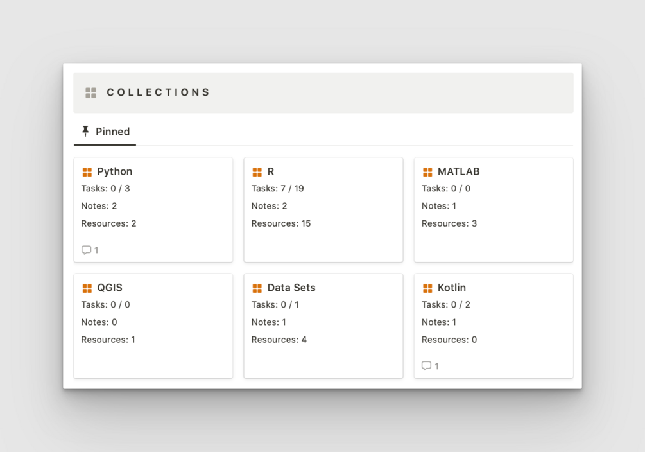This screenshot has width=645, height=452.
Task: Open the comment bubble on Kotlin card
Action: pos(427,366)
